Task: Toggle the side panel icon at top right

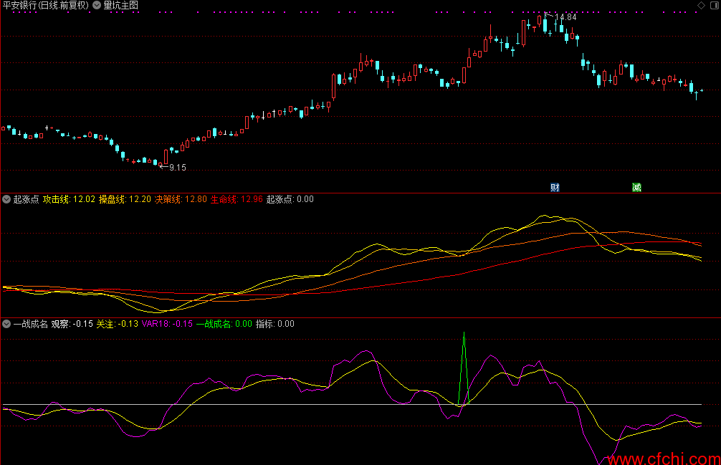Action: tap(715, 5)
